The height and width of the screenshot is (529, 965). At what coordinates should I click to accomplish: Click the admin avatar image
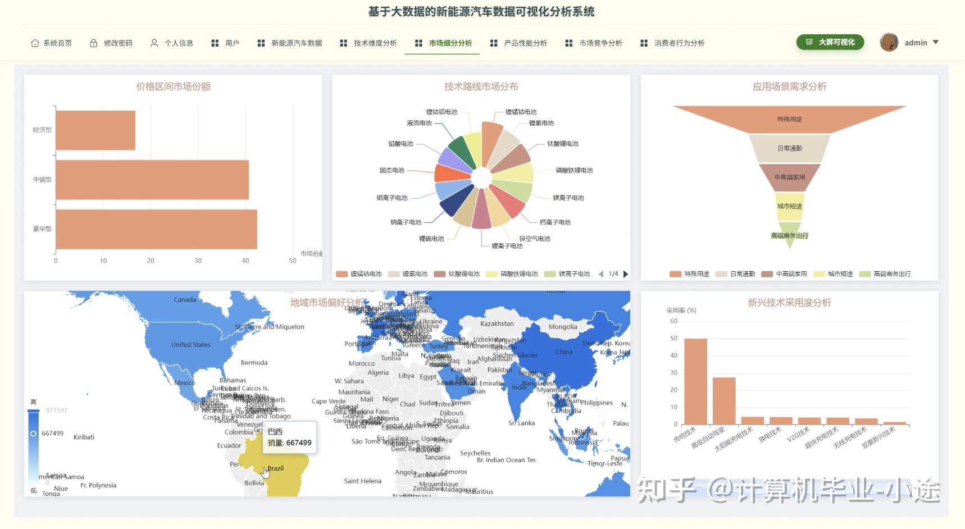click(x=889, y=42)
